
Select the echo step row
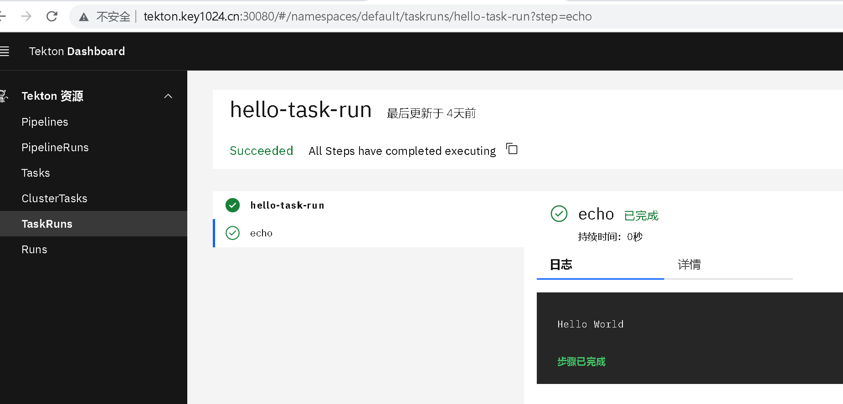pos(368,233)
